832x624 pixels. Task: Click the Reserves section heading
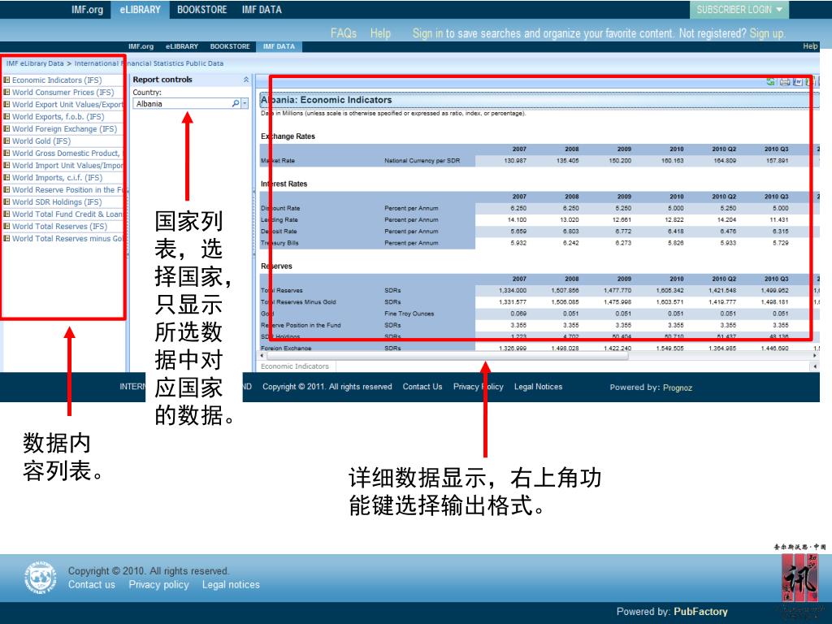(276, 266)
